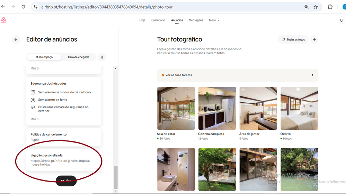Viewport: 346px width, 194px height.
Task: Bookmark this page with the star icon
Action: [316, 7]
